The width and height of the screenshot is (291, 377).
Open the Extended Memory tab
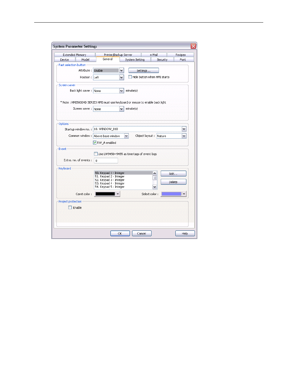click(75, 55)
